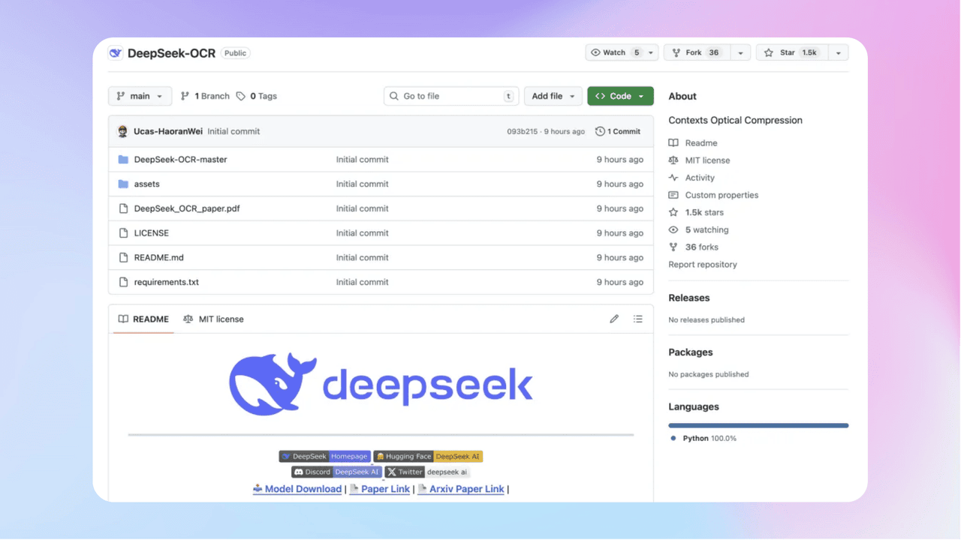
Task: Click the pencil edit README icon
Action: 614,319
